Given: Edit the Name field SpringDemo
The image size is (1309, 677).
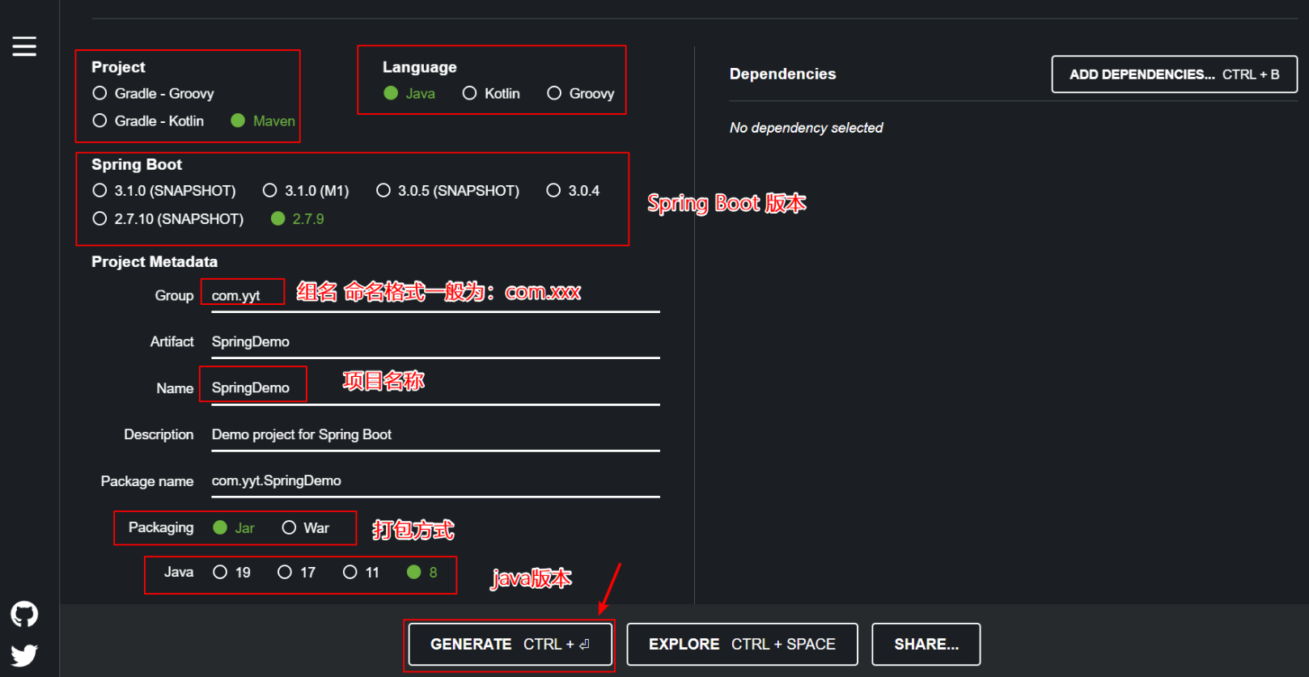Looking at the screenshot, I should tap(435, 388).
